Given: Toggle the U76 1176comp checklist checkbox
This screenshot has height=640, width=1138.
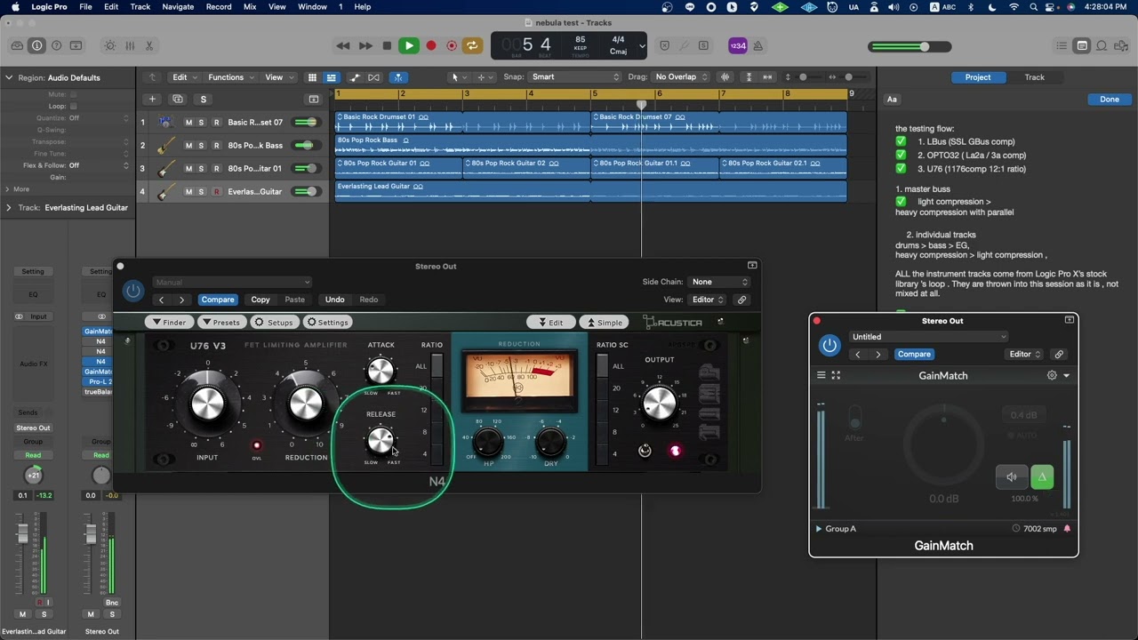Looking at the screenshot, I should coord(901,168).
